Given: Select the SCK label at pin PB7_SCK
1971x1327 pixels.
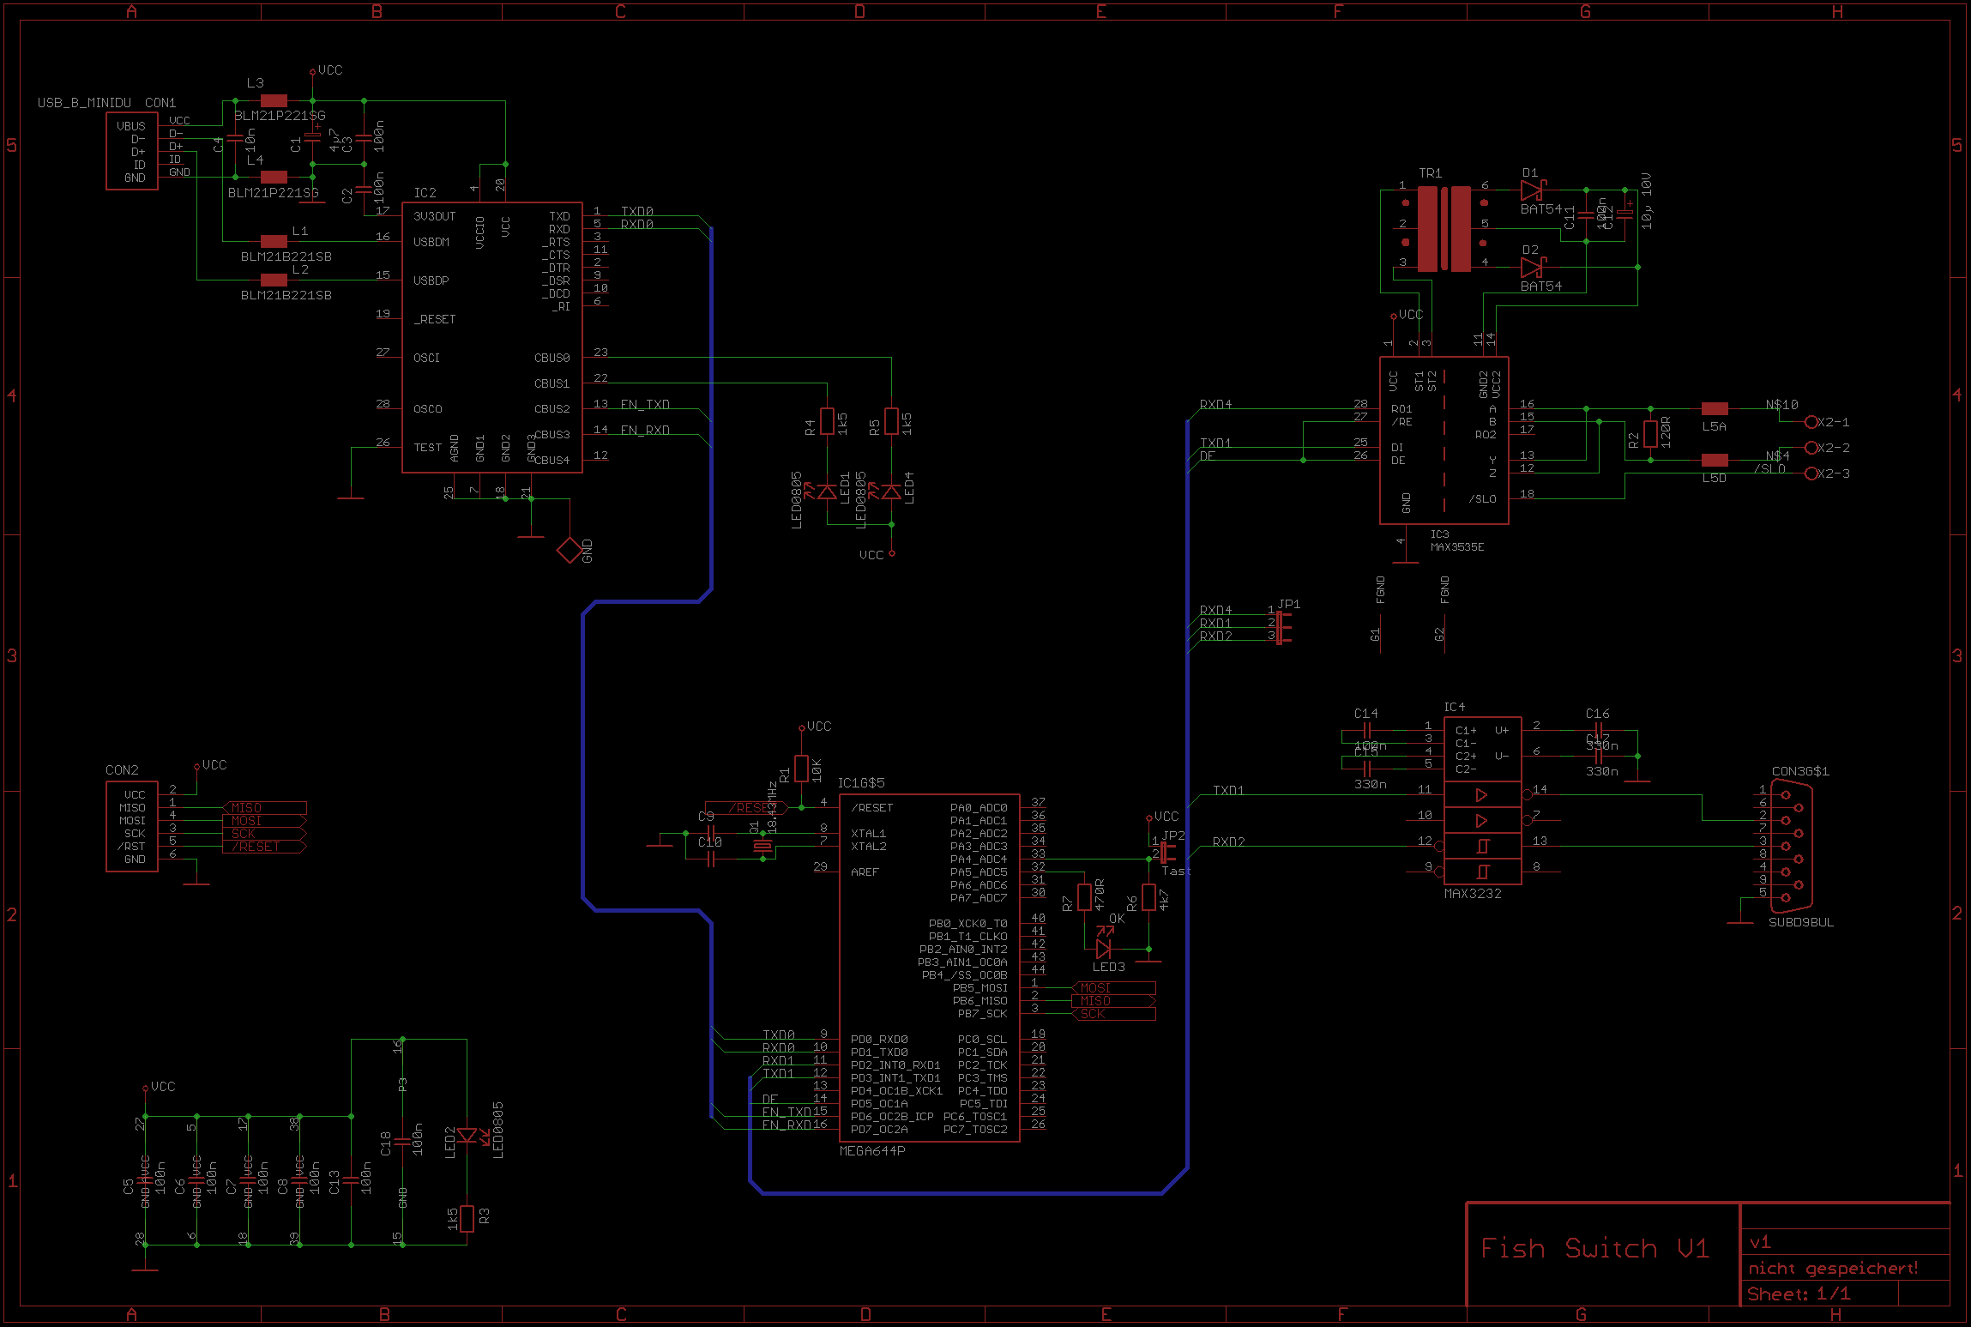Looking at the screenshot, I should click(1113, 1014).
